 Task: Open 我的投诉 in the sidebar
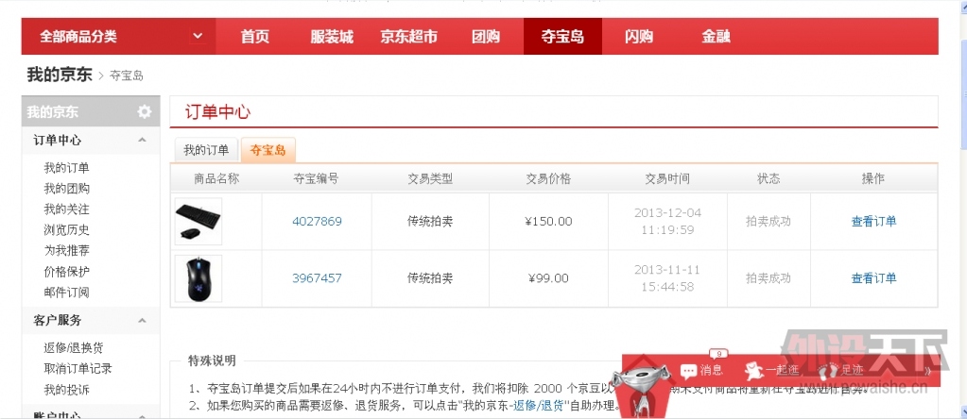[66, 390]
